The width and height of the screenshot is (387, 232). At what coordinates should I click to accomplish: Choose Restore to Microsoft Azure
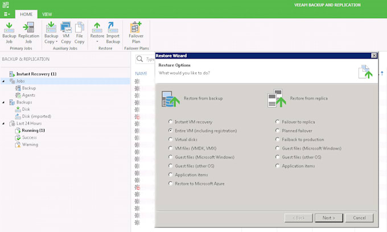(x=170, y=184)
